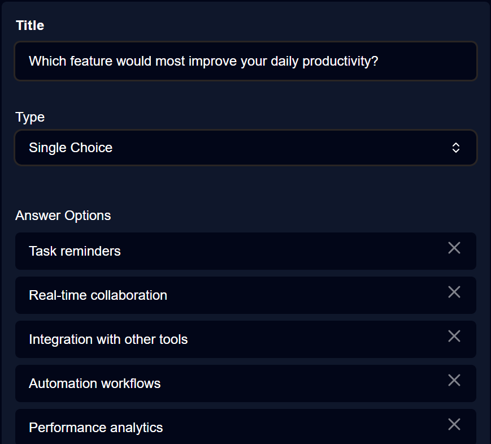Click the 'Title' field label
Screen dimensions: 491x444
[30, 25]
